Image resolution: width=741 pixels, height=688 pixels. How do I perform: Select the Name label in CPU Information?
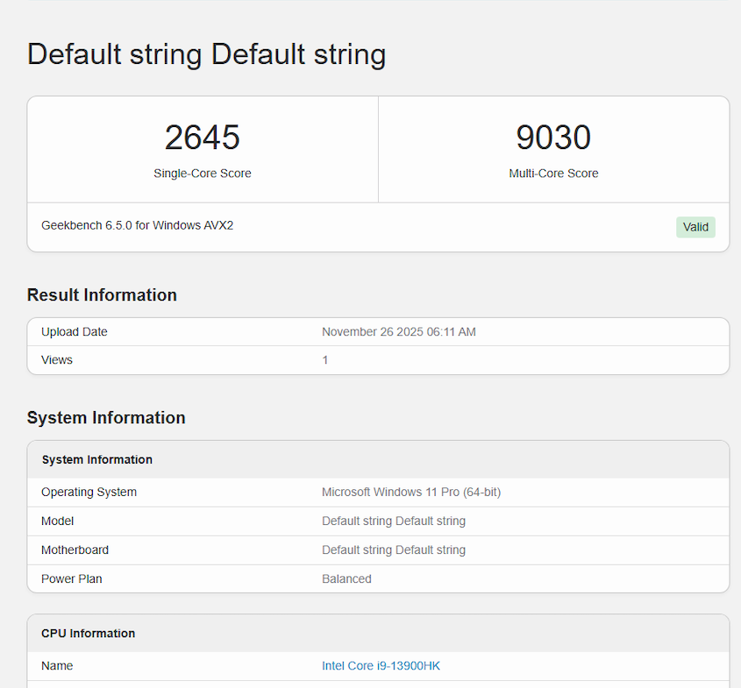click(x=57, y=666)
